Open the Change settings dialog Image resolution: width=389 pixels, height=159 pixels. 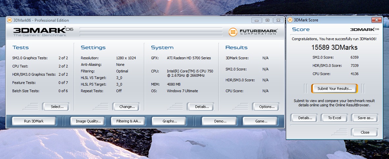tap(126, 107)
